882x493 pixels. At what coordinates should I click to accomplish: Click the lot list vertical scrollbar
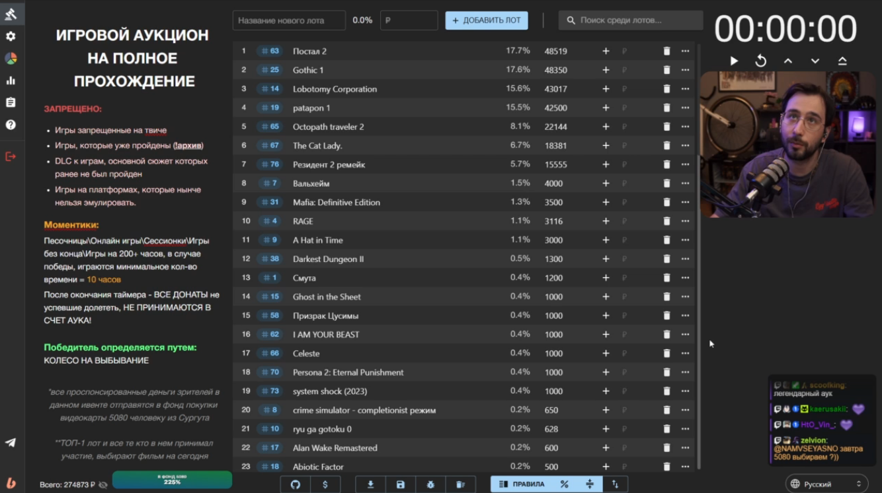pyautogui.click(x=698, y=256)
